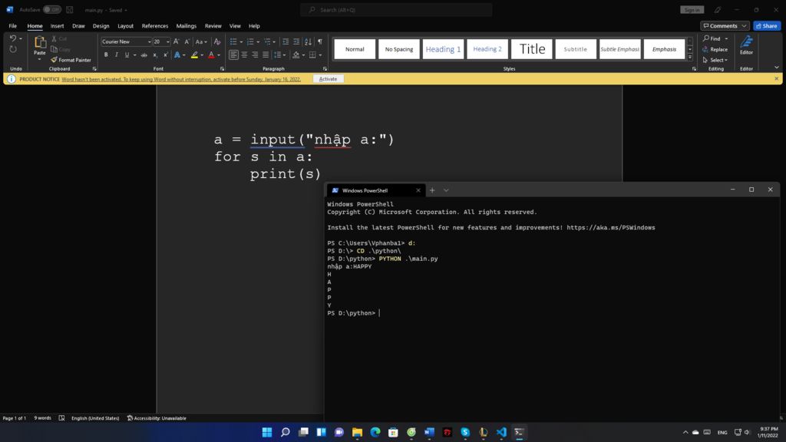Toggle Bold formatting
This screenshot has height=442, width=786.
tap(106, 54)
